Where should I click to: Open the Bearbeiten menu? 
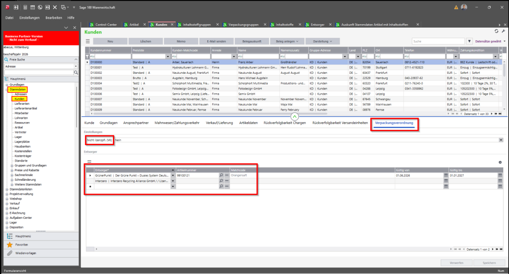[x=54, y=18]
